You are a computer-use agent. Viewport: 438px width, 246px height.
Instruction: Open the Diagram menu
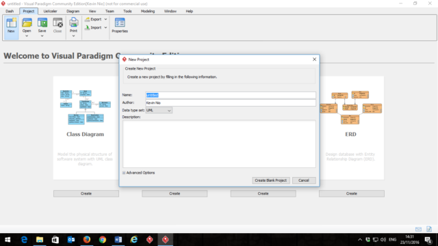pos(73,11)
